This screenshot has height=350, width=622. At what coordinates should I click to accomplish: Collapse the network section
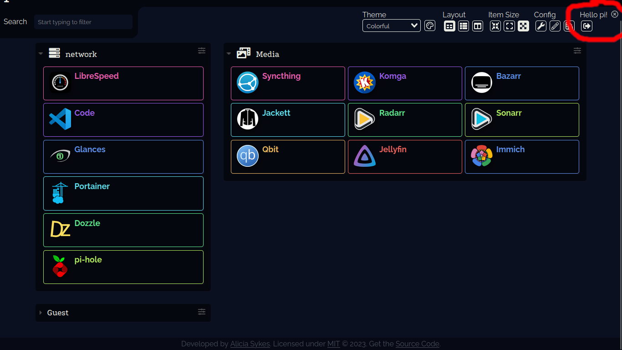pyautogui.click(x=41, y=54)
